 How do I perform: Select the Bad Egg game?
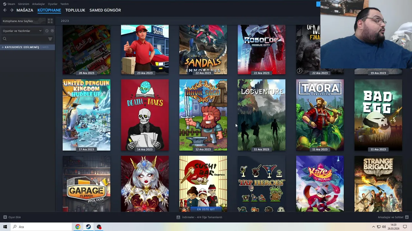(x=378, y=115)
